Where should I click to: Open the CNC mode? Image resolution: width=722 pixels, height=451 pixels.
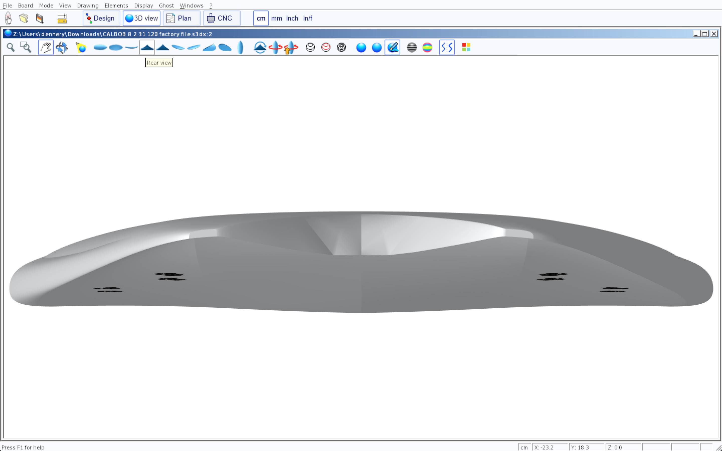click(x=221, y=19)
